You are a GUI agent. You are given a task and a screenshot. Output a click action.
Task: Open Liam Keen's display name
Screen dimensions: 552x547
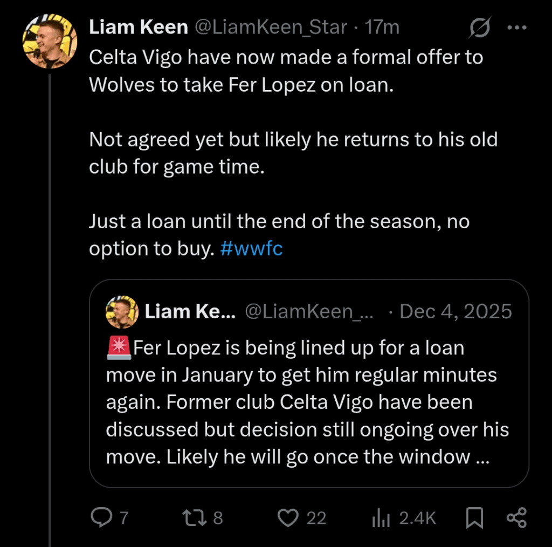click(138, 27)
